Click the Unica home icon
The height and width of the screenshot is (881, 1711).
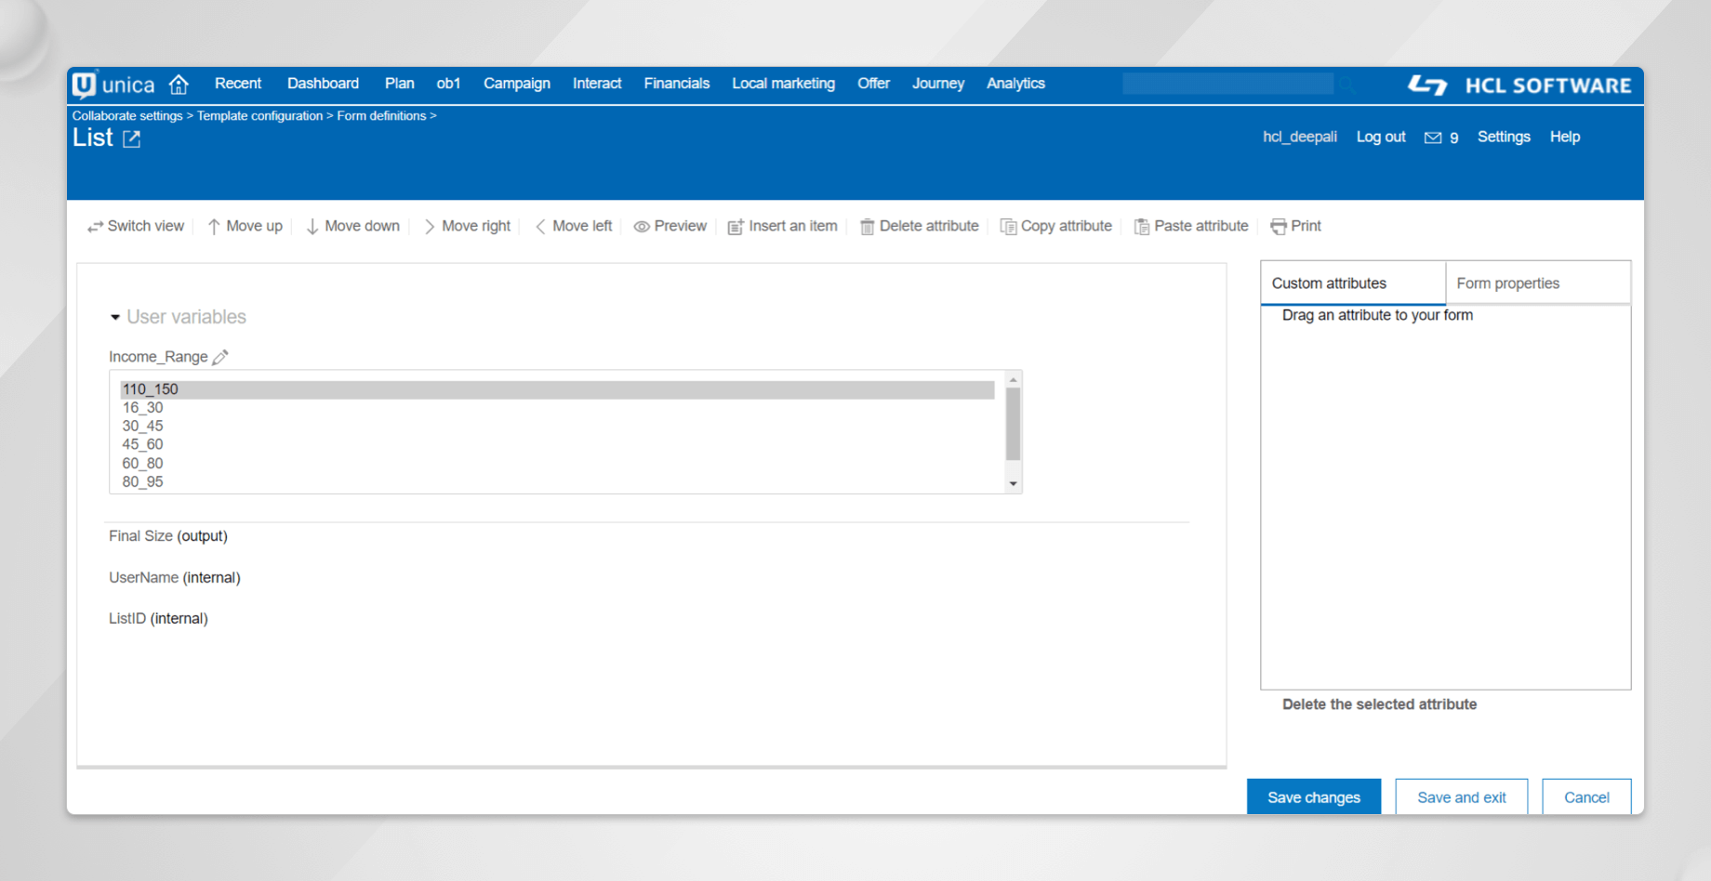click(179, 84)
